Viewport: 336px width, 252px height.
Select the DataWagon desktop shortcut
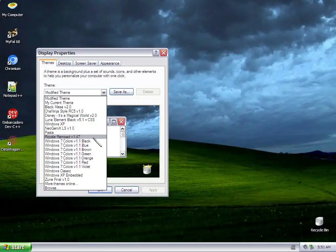point(12,143)
